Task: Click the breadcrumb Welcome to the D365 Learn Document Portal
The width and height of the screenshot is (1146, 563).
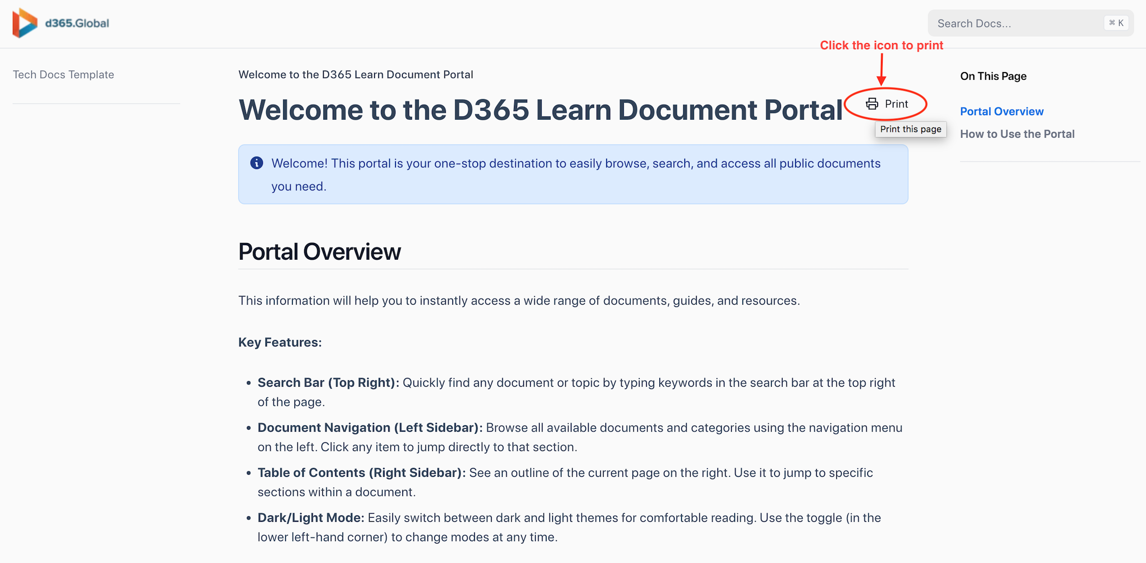Action: (x=356, y=74)
